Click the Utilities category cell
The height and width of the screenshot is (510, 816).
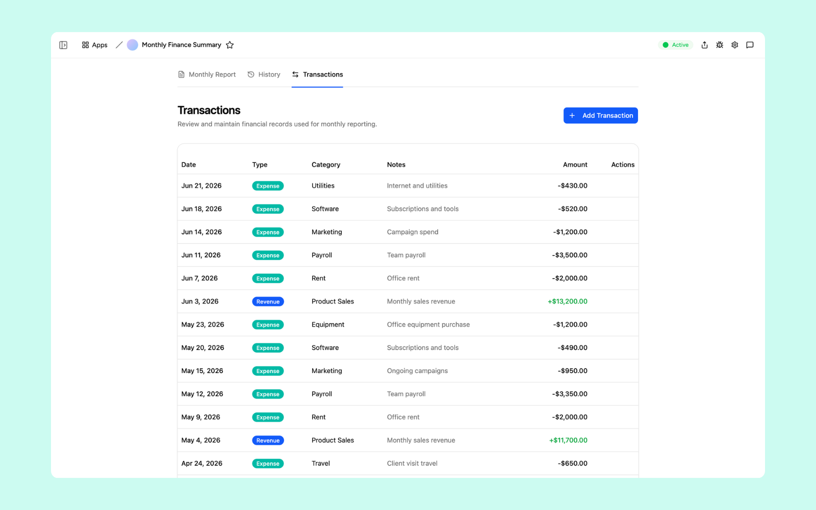coord(323,186)
